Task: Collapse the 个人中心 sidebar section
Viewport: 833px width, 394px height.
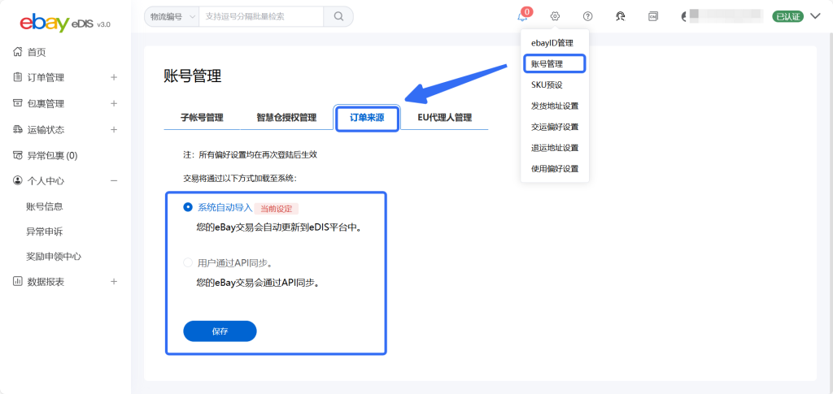Action: click(x=114, y=181)
